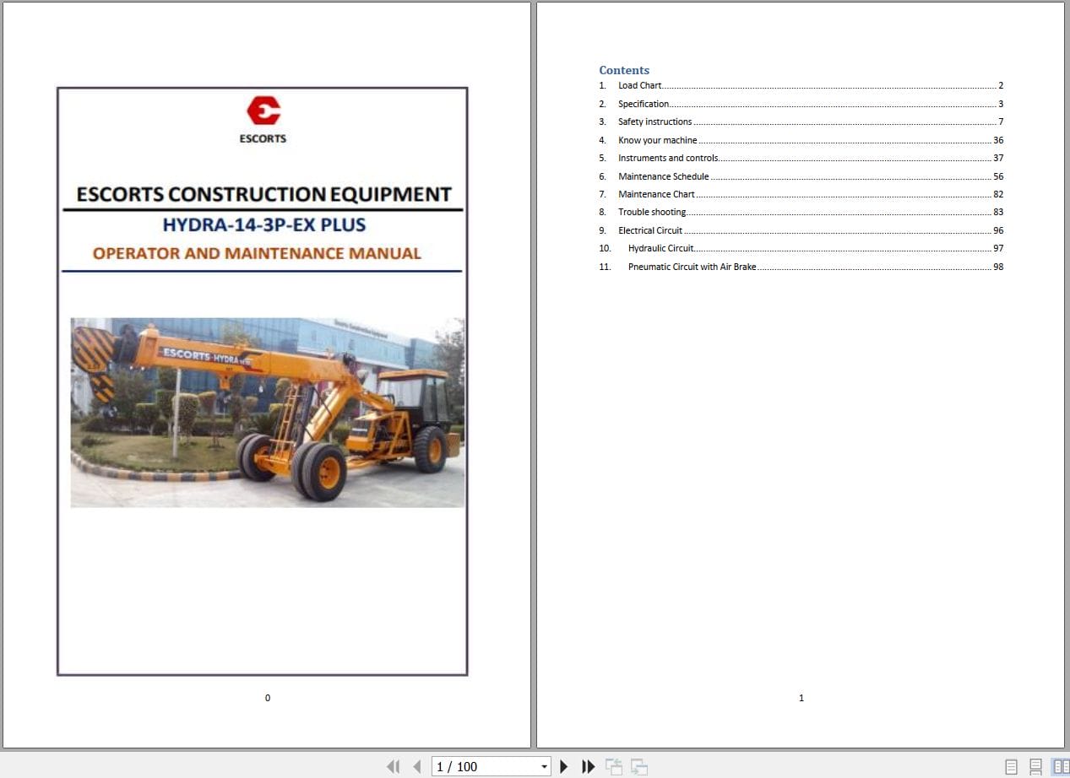Viewport: 1070px width, 778px height.
Task: Click page number 36 in contents
Action: click(998, 140)
